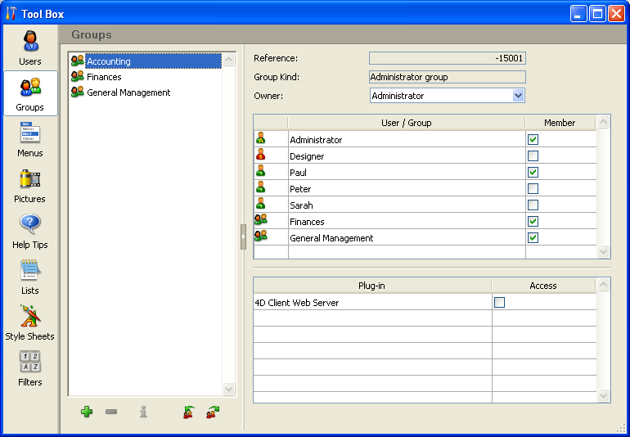This screenshot has height=437, width=630.
Task: Click the green plus add group button
Action: 87,412
